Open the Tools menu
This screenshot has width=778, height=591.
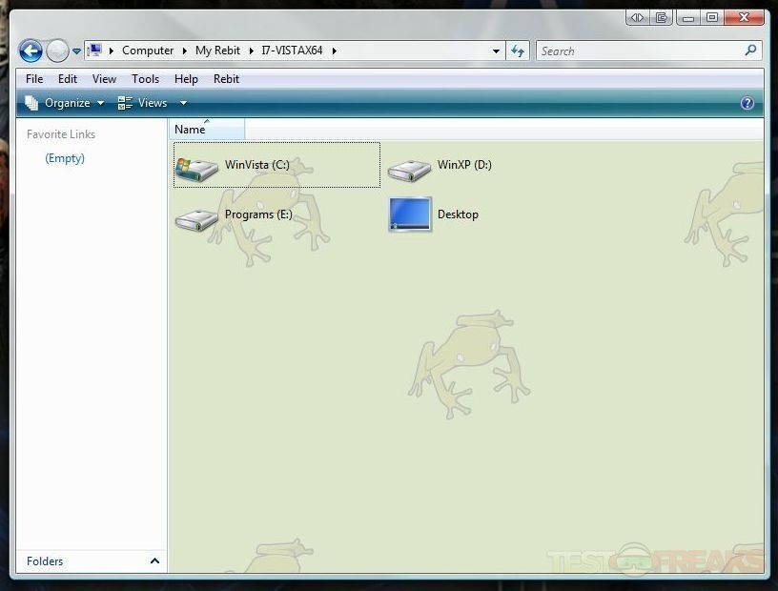point(145,79)
